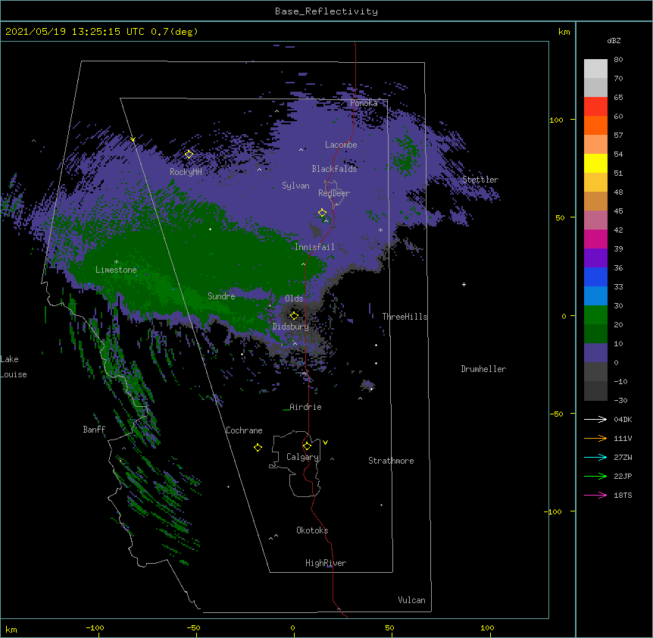Click the 80 value on dBZ scale
The width and height of the screenshot is (653, 638).
pyautogui.click(x=618, y=60)
